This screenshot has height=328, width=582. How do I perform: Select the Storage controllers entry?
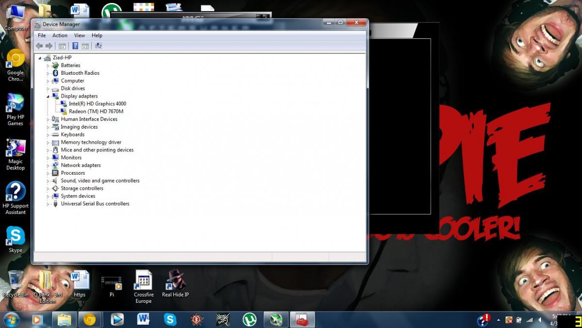82,188
